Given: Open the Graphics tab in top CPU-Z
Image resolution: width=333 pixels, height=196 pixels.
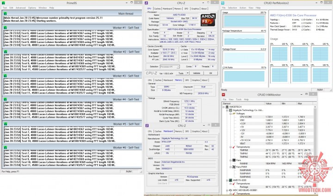Looking at the screenshot, I should tap(195, 9).
